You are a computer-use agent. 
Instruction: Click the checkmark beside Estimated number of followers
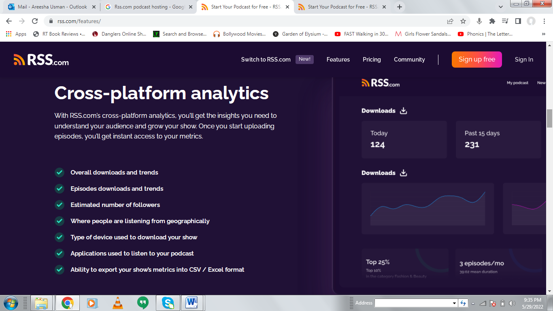tap(60, 205)
